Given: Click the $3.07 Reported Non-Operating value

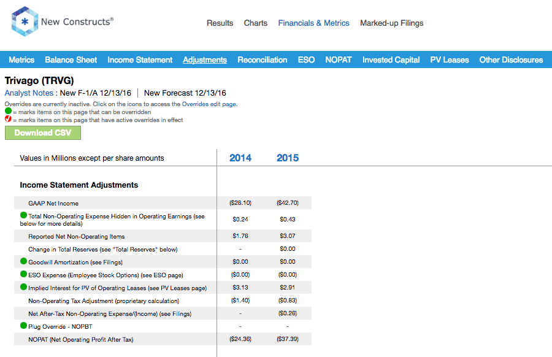Looking at the screenshot, I should pos(288,236).
